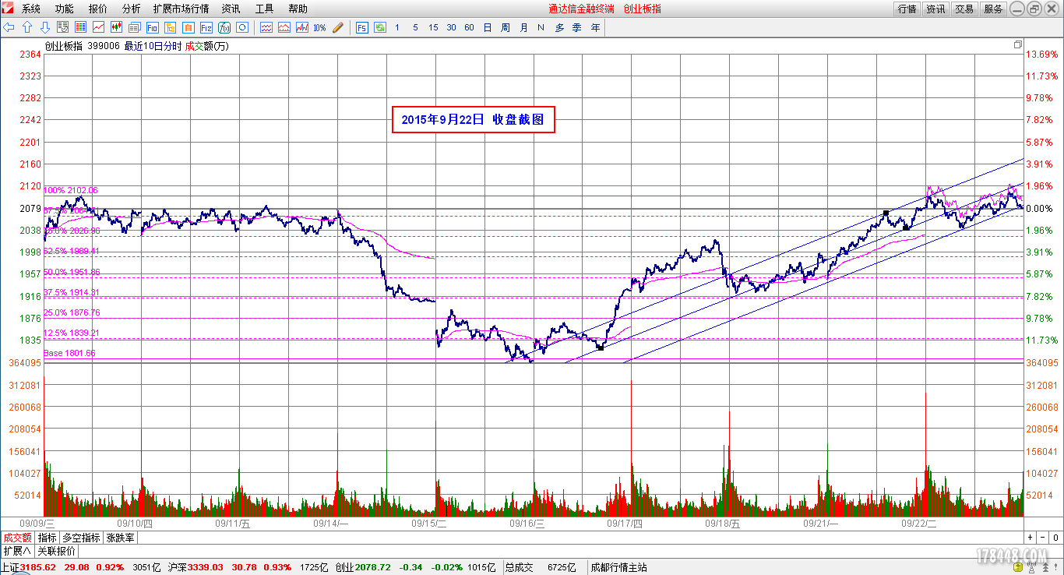Click the red and blue bar chart icon

pos(301,27)
